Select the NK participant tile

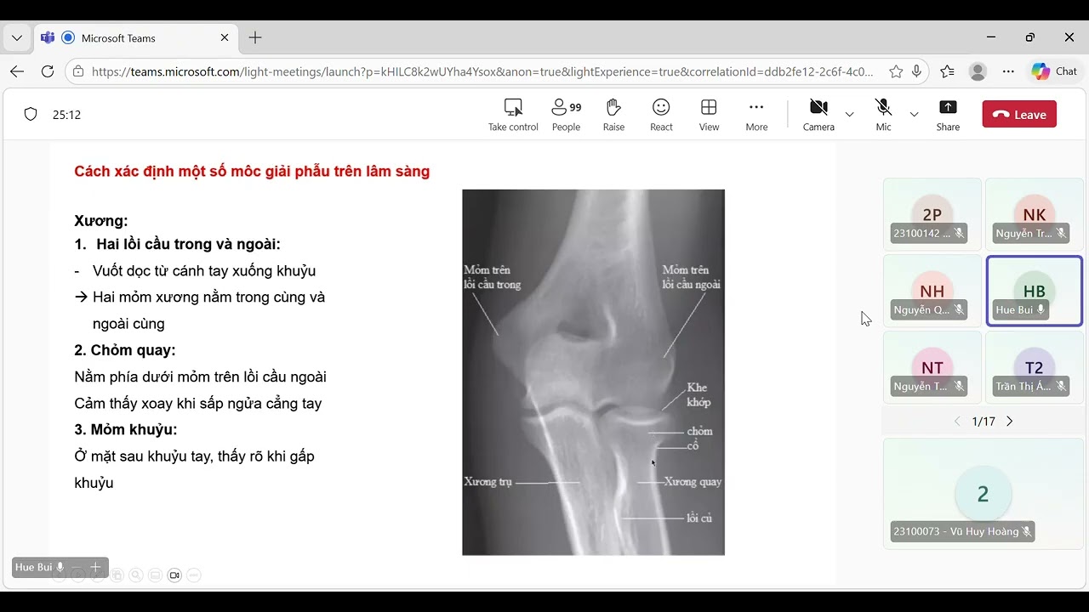(x=1034, y=214)
